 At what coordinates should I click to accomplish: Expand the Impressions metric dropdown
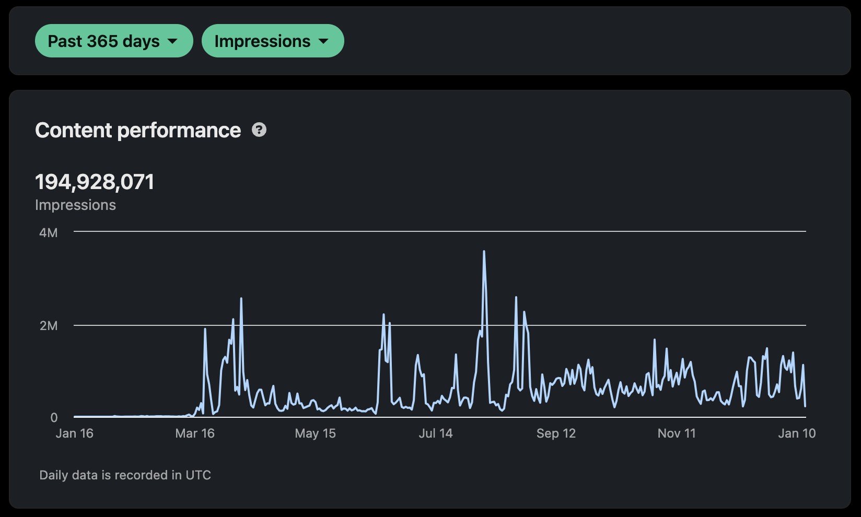pos(272,41)
